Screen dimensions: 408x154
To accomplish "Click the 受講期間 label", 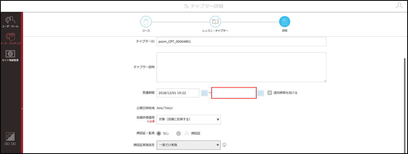I will [x=148, y=93].
